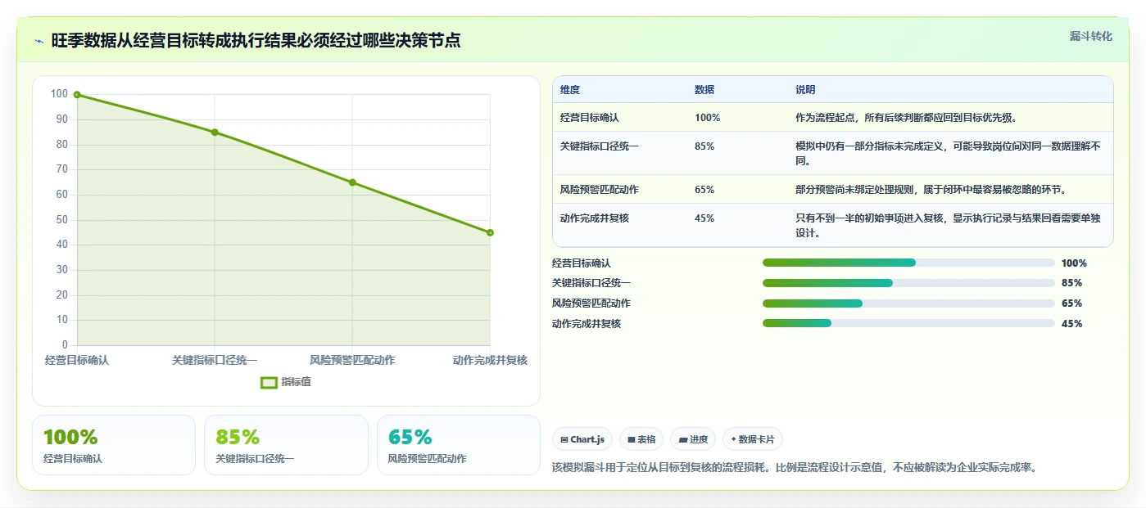Click x-axis label 风险预警匹配动作

(x=352, y=360)
